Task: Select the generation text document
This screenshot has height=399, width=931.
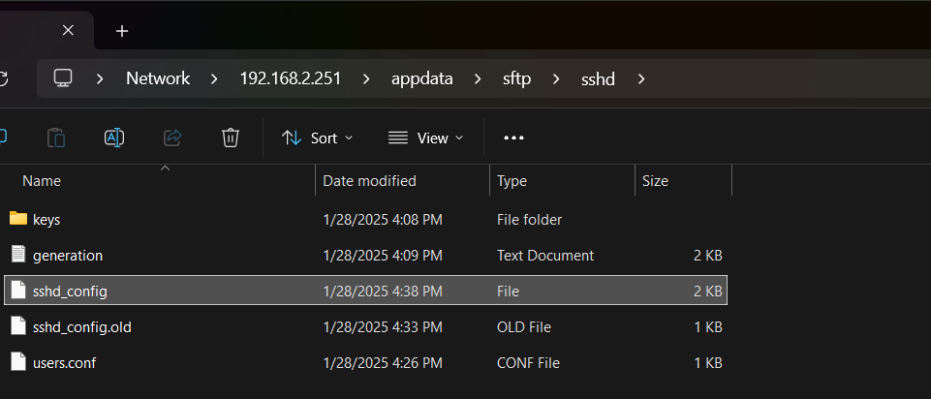Action: click(x=366, y=256)
